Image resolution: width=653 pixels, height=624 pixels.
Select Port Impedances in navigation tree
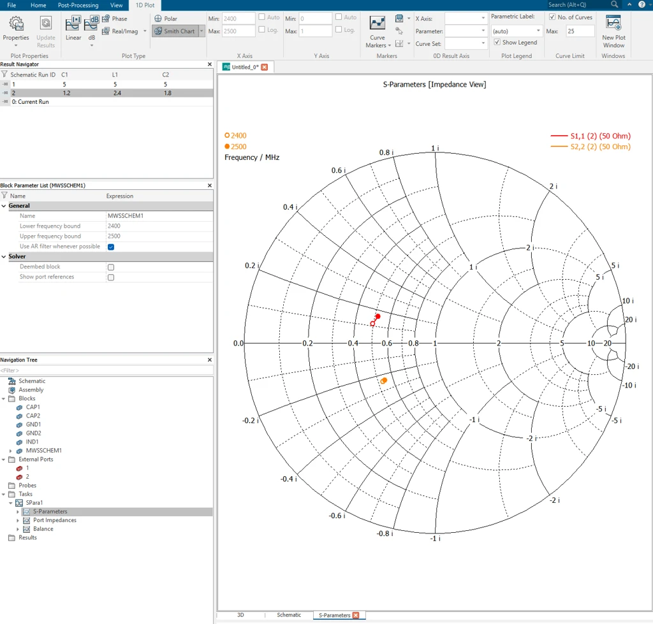pyautogui.click(x=55, y=520)
